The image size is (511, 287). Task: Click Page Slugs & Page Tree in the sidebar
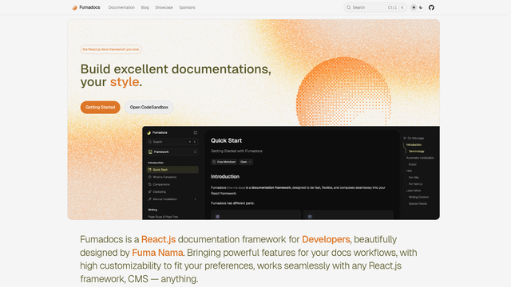pos(163,217)
